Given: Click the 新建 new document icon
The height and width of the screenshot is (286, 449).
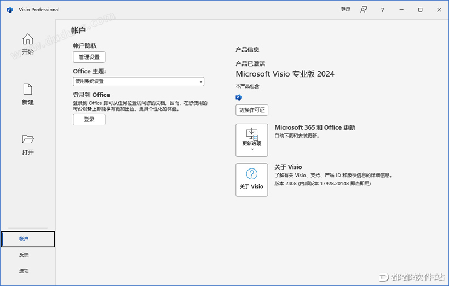Looking at the screenshot, I should [28, 89].
